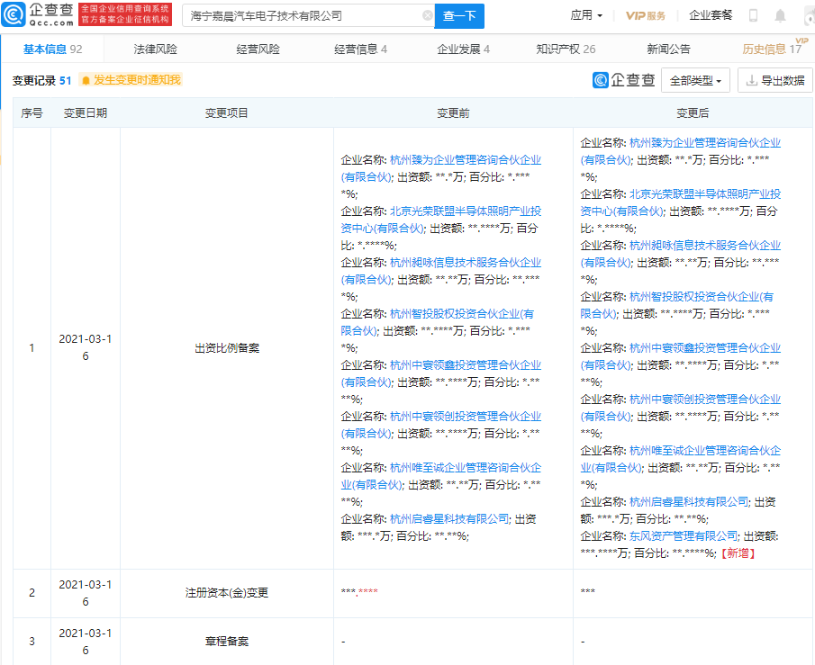
Task: Open 杭州昶咏信息技术服务合伙企业 in 变更前 column
Action: (x=441, y=271)
